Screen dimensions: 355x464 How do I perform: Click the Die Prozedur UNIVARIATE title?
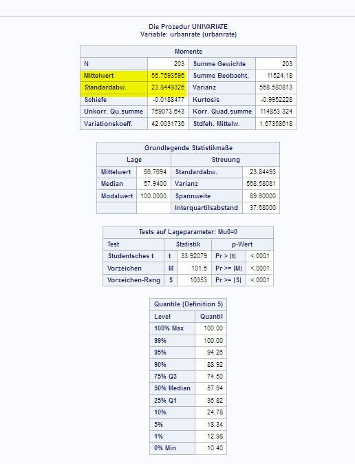pyautogui.click(x=188, y=27)
